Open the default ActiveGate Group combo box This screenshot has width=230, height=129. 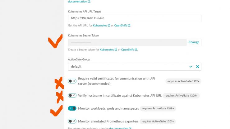coord(135,67)
